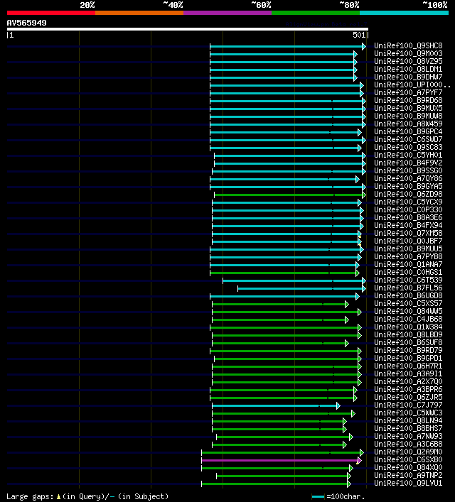Open the UniRef100_B9DHW7 entry
Image resolution: width=455 pixels, height=502 pixels.
pos(408,77)
